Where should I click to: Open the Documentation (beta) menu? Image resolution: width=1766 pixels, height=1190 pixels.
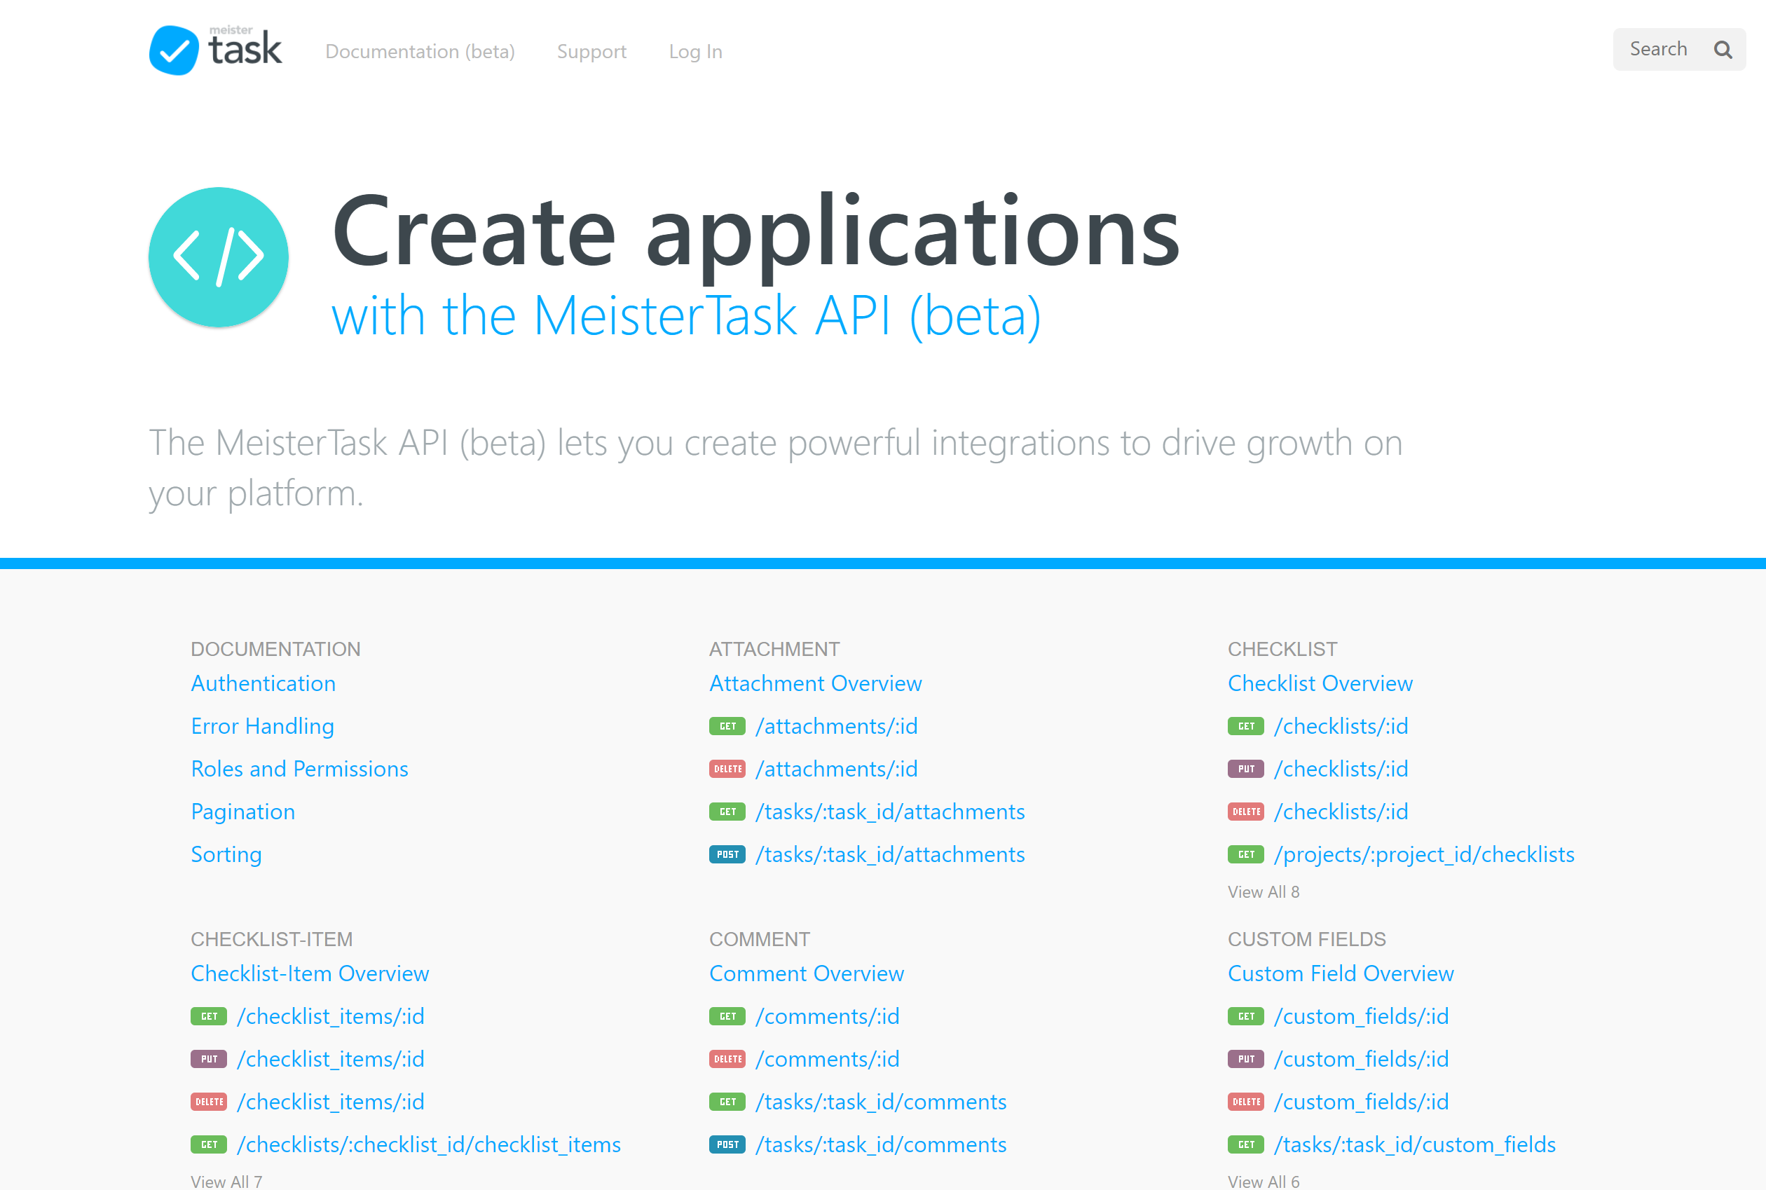[x=420, y=51]
